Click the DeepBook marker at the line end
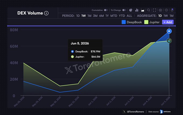This screenshot has height=115, width=183. point(169,31)
